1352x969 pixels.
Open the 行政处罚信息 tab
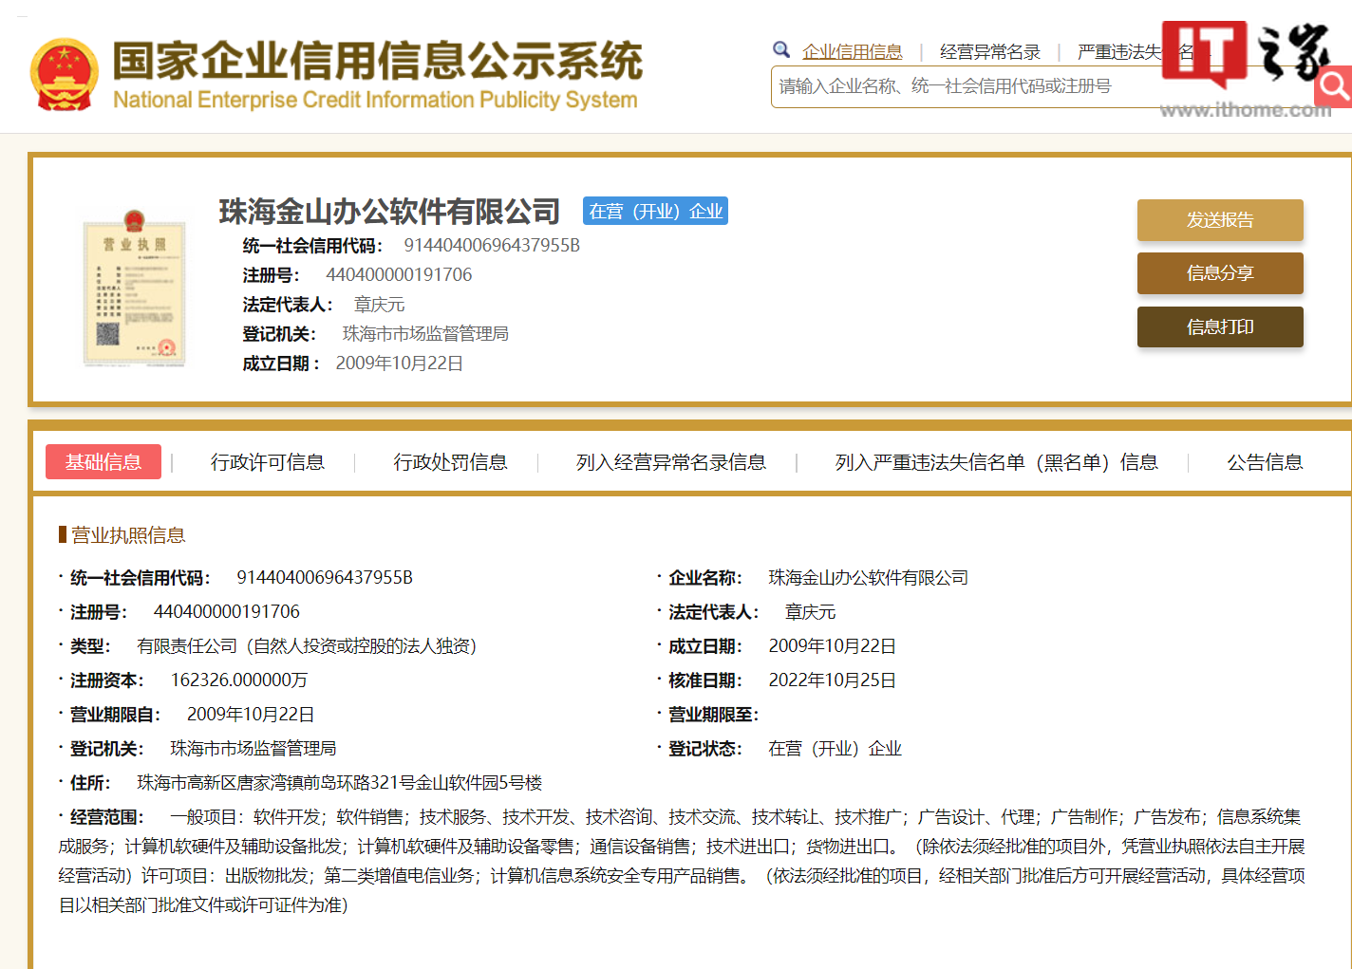(450, 462)
